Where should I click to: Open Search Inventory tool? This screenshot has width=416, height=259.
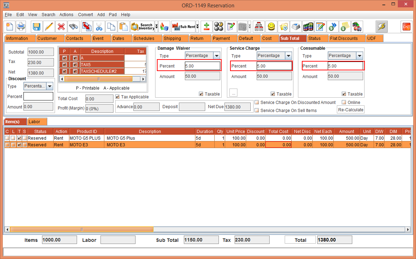tap(142, 27)
